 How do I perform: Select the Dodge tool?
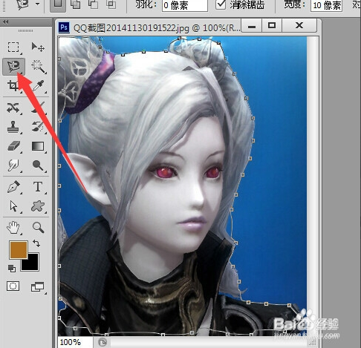pos(38,165)
